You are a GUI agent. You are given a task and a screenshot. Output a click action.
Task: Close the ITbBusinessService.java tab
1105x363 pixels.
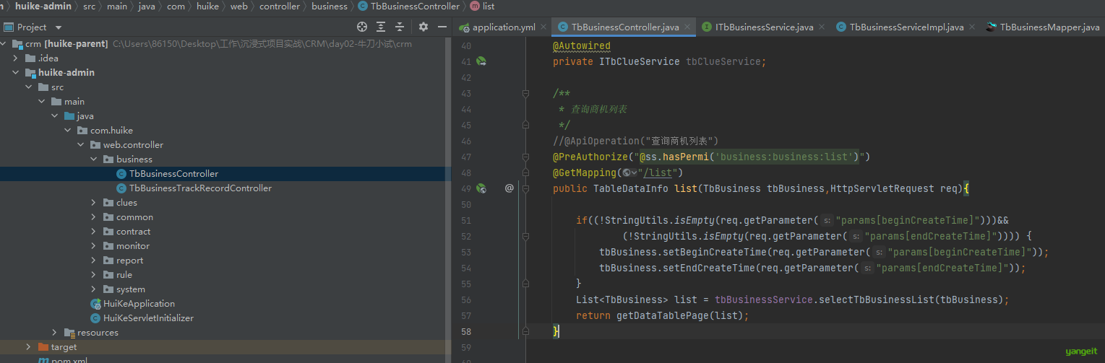[822, 27]
